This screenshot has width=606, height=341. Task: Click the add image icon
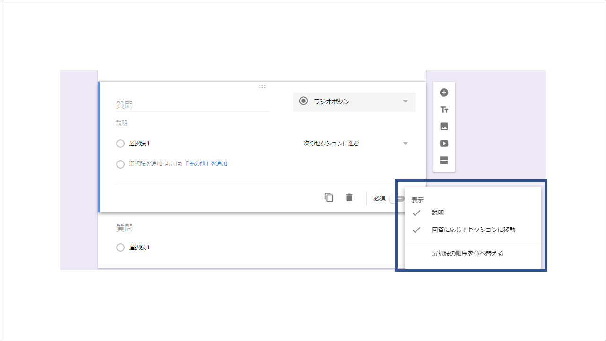(x=443, y=126)
